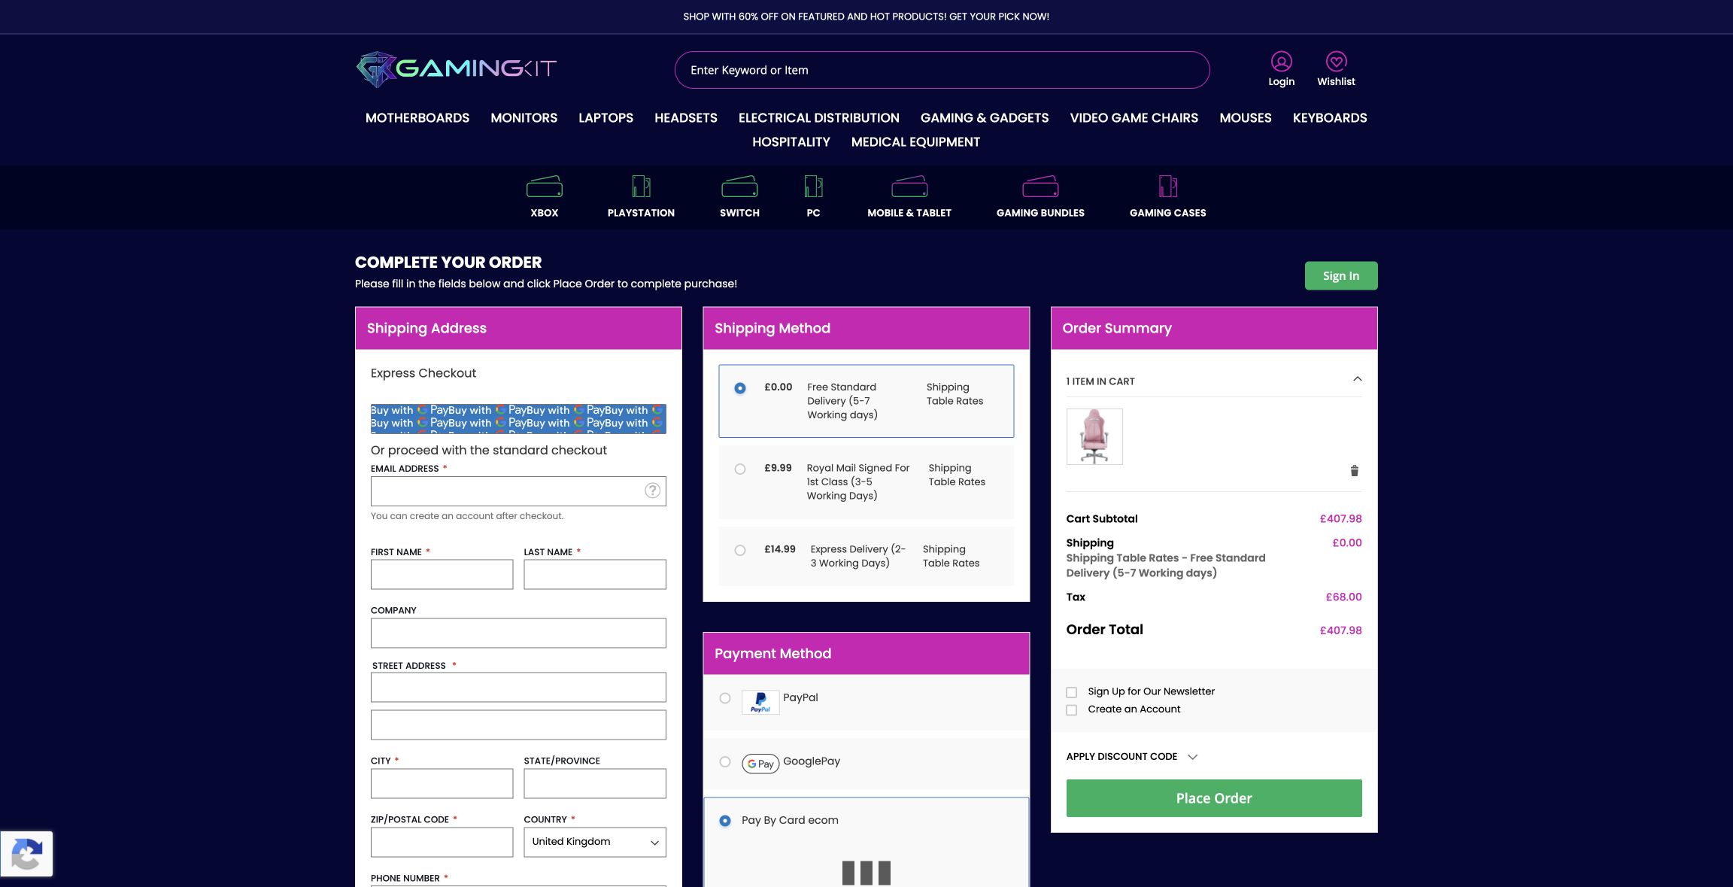Select the Gaming Cases category icon

1167,186
